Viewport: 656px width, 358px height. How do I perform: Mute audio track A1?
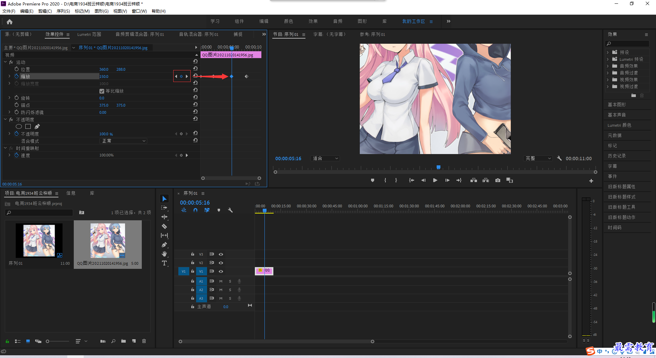221,281
